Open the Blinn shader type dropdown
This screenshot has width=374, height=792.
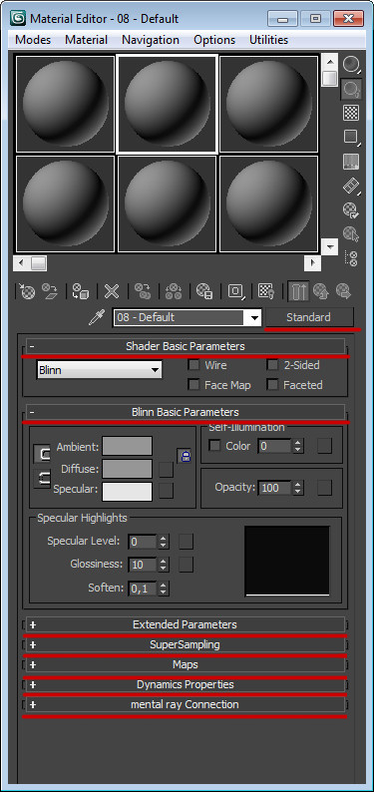(100, 370)
